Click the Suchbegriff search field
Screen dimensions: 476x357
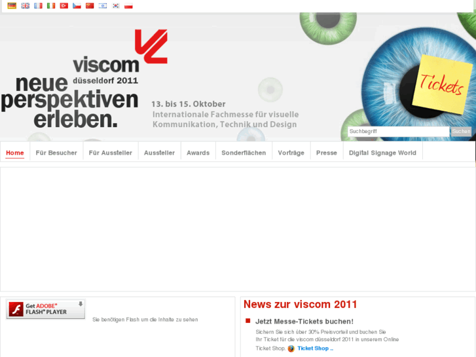399,131
